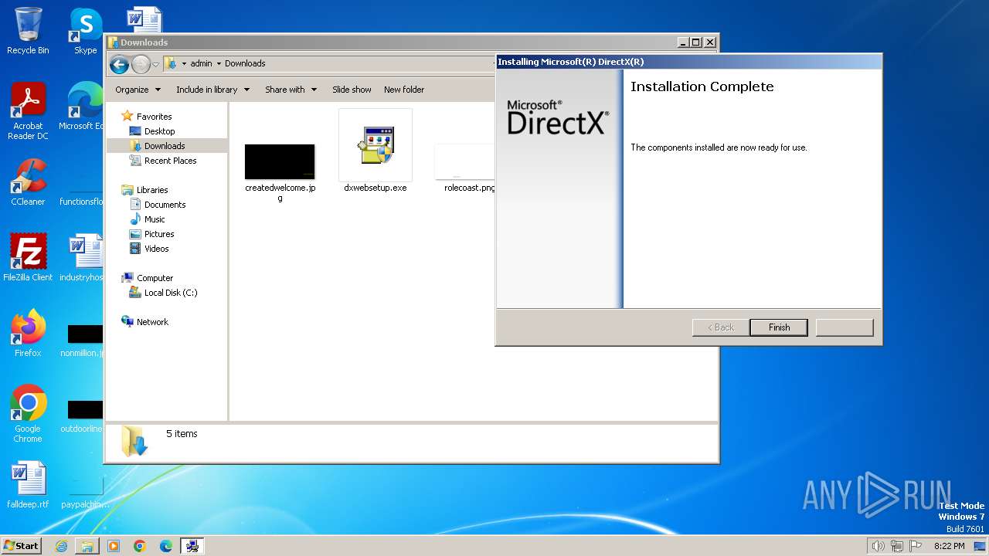Switch to the File Explorer taskbar button
The height and width of the screenshot is (556, 989).
coord(87,546)
